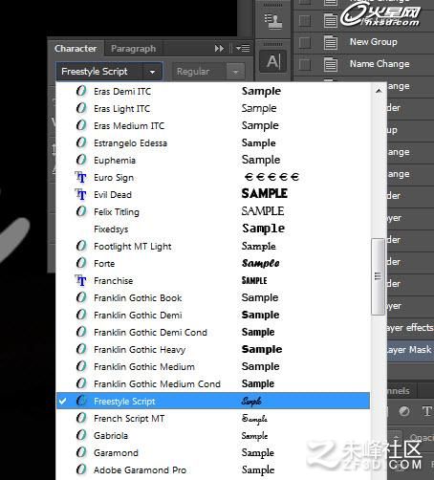Screen dimensions: 434x480
Task: Click the action document icon beside Name Change
Action: [x=331, y=64]
